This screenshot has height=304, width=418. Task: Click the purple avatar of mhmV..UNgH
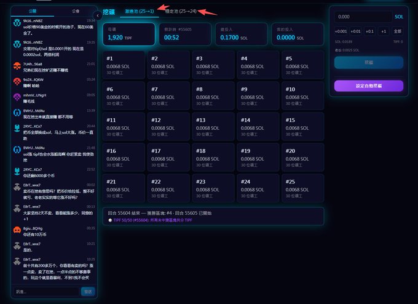click(17, 97)
